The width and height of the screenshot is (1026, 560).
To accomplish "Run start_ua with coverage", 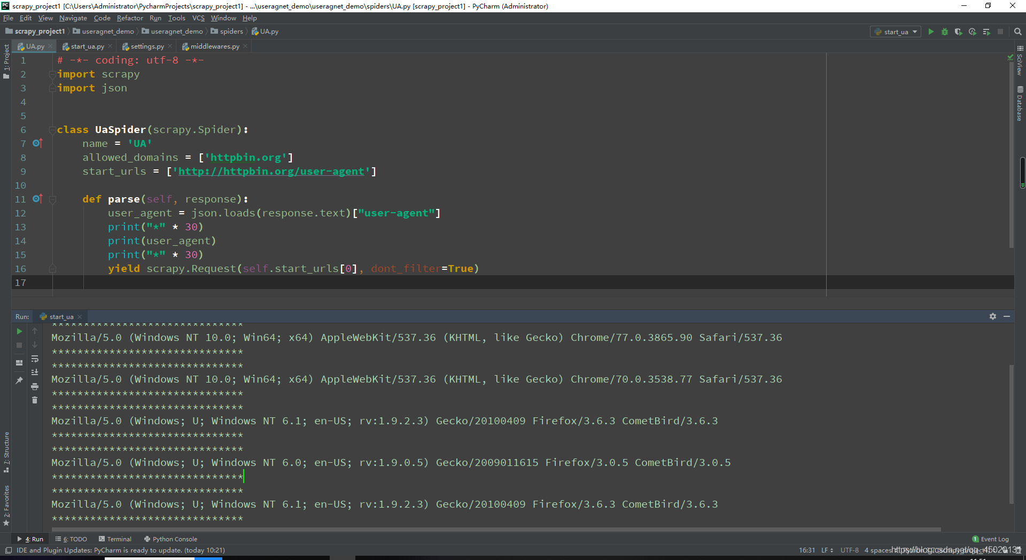I will (x=959, y=32).
